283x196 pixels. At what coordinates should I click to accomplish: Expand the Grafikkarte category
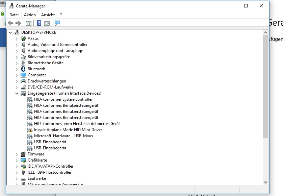pos(17,161)
